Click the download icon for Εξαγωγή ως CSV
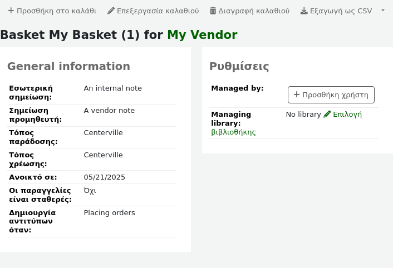Image resolution: width=393 pixels, height=268 pixels. 304,11
